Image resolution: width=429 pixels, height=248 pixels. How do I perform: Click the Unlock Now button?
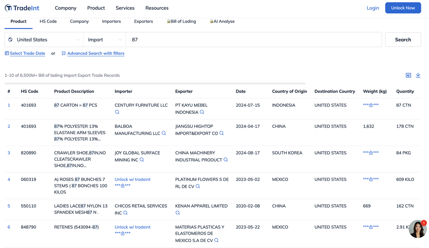coord(403,8)
